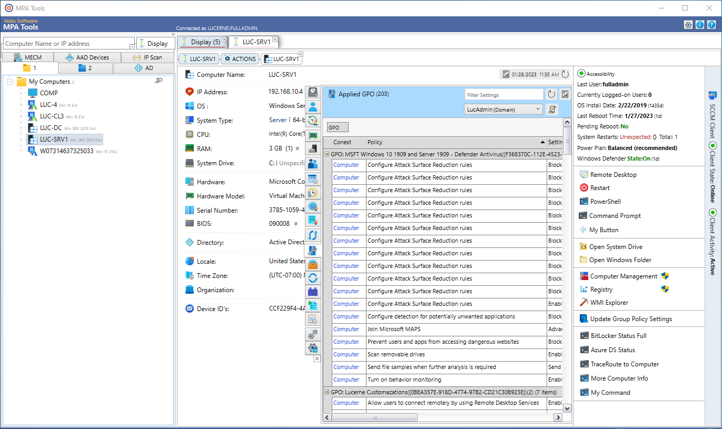Click inside the Filter Settings input box

503,94
